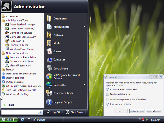Open Computer icon in right pane
Screen dimensions: 164x123
coord(49,60)
